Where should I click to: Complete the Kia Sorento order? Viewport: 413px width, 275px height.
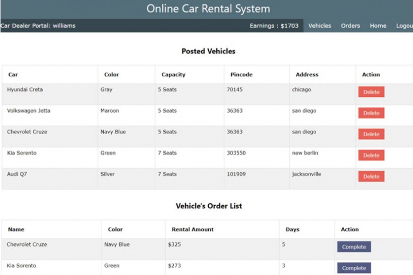click(x=354, y=268)
